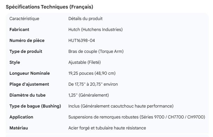This screenshot has height=137, width=213.
Task: Select the "Inclus (Généralement caoutchouc haute performance)" cell
Action: [121, 106]
